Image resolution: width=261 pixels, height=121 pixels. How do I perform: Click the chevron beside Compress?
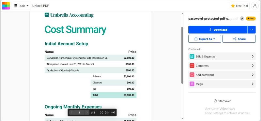point(253,66)
